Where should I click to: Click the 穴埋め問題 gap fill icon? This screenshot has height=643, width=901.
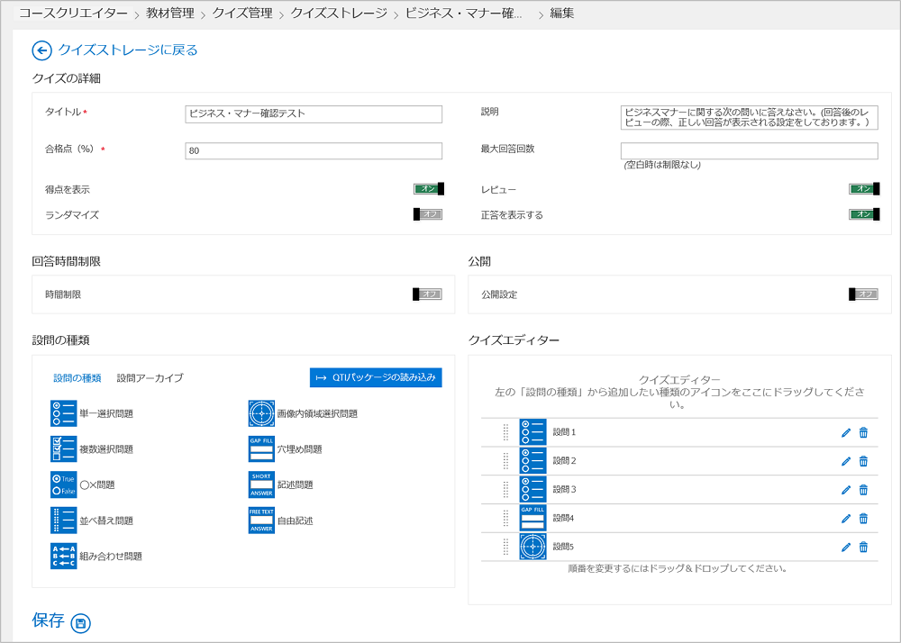click(x=261, y=448)
